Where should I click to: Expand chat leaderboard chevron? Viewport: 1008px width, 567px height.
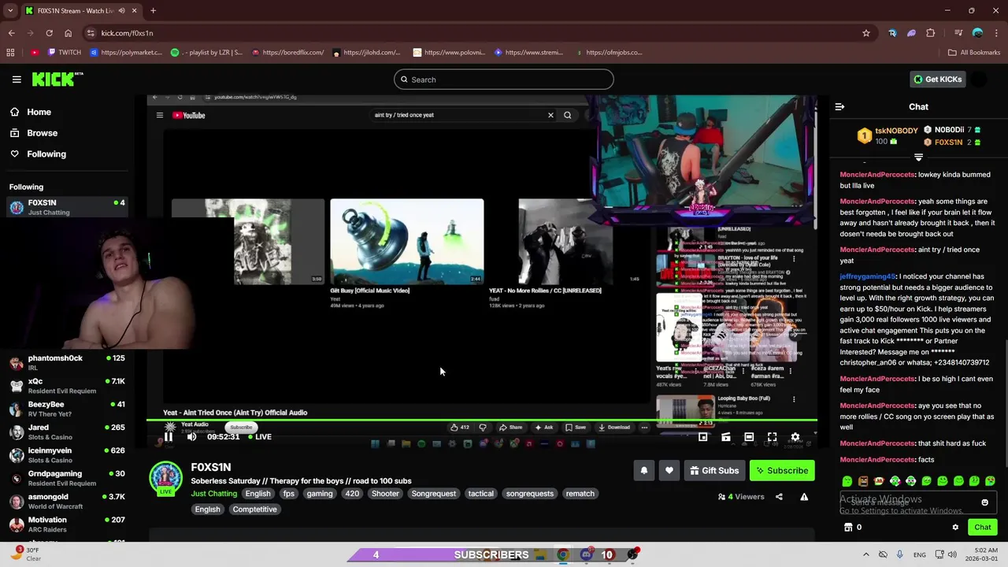tap(918, 157)
